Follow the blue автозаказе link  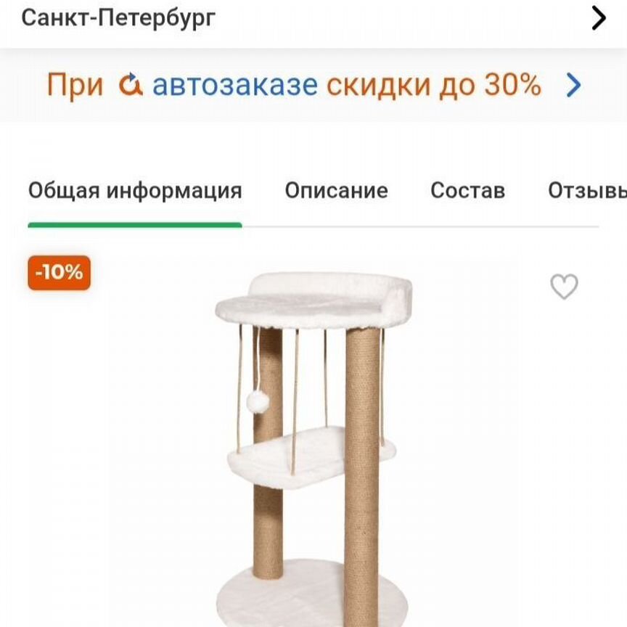[x=235, y=85]
